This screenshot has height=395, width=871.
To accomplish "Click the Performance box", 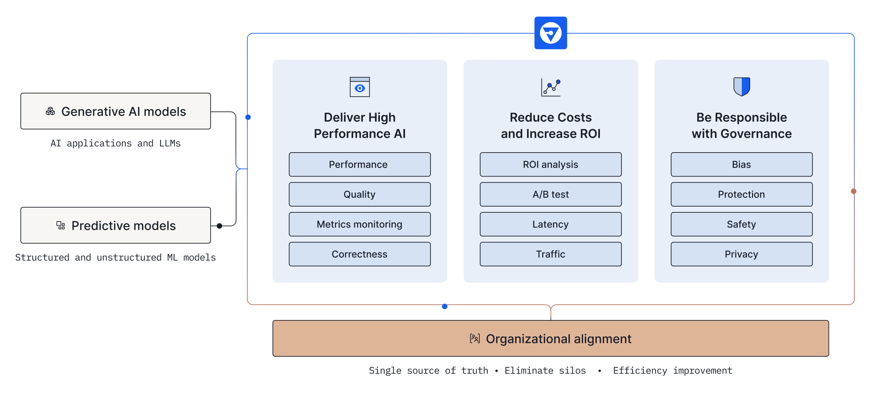I will pos(360,165).
